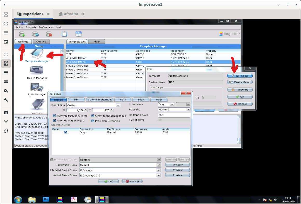
Task: Click the question mark help toolbar icon
Action: 78,34
